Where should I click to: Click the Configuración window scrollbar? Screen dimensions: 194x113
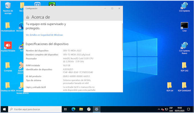pos(122,37)
